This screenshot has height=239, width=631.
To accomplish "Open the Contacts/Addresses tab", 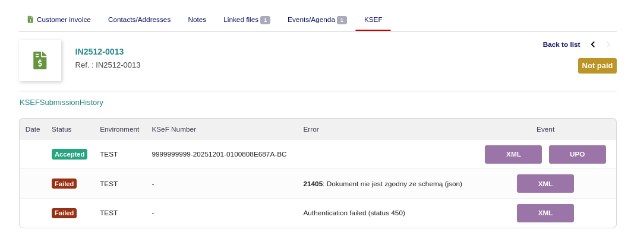I will coord(139,20).
